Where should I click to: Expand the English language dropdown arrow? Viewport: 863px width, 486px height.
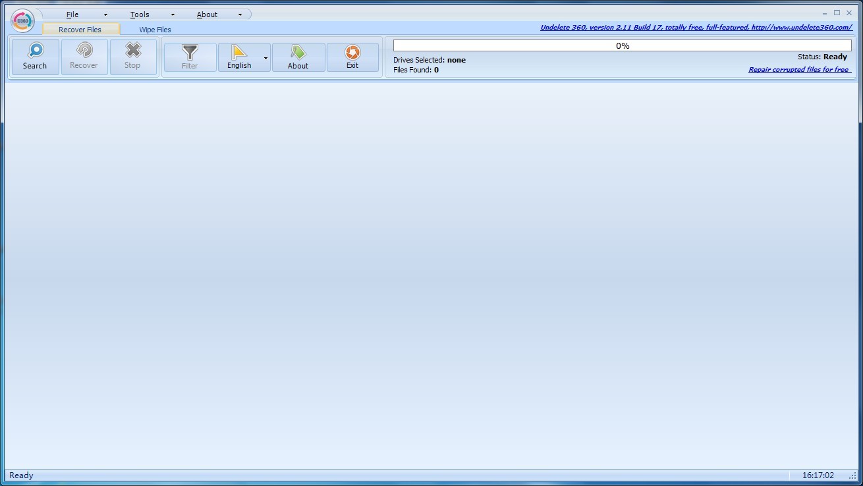266,58
